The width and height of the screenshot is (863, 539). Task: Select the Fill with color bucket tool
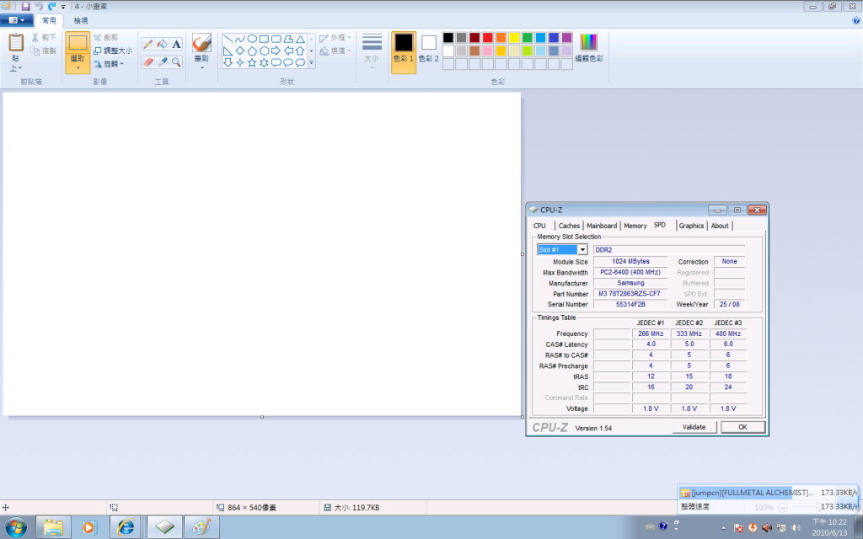click(x=163, y=44)
